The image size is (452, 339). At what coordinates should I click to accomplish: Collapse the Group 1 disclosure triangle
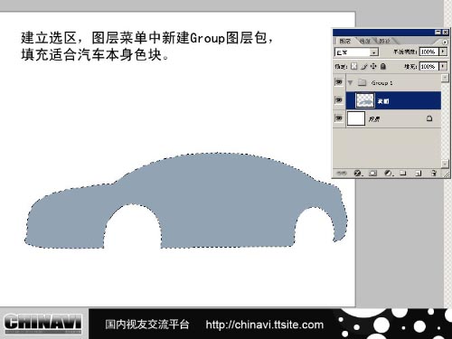(x=350, y=82)
